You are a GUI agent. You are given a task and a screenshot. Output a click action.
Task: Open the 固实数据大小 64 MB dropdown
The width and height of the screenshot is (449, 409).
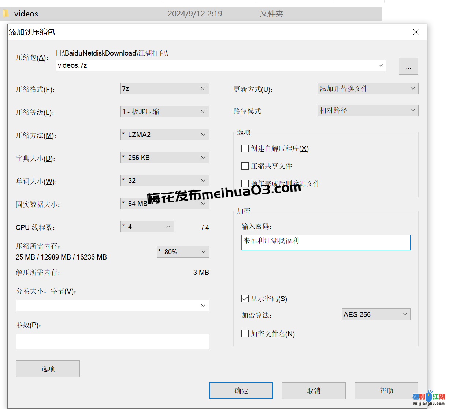point(164,204)
